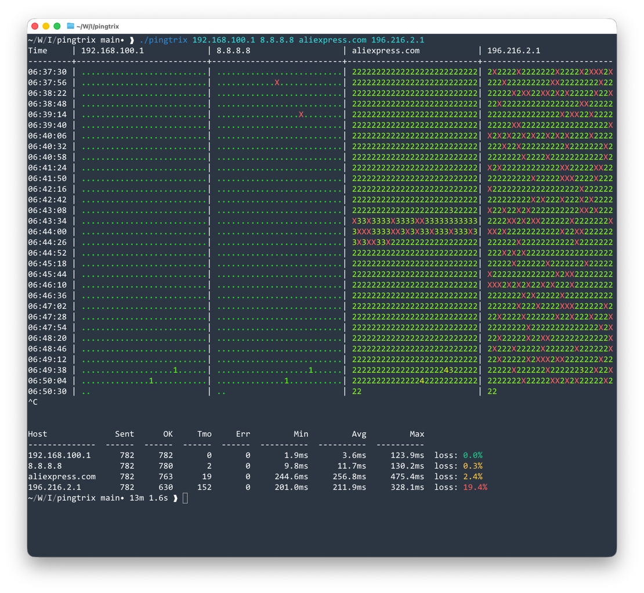The width and height of the screenshot is (644, 593).
Task: Click the Max header in the summary table
Action: point(417,434)
